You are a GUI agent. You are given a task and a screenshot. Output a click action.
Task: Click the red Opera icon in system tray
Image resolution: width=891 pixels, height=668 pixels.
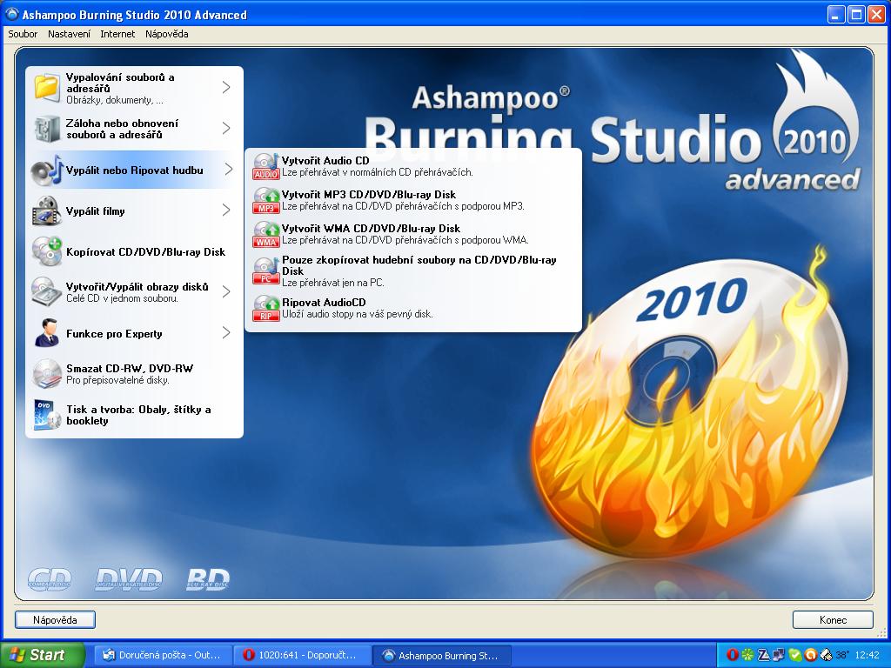click(x=733, y=655)
